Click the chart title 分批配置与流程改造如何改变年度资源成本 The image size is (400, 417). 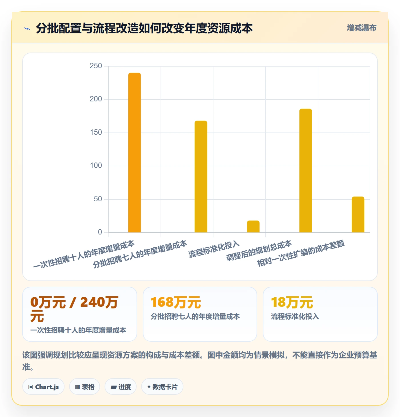point(144,28)
